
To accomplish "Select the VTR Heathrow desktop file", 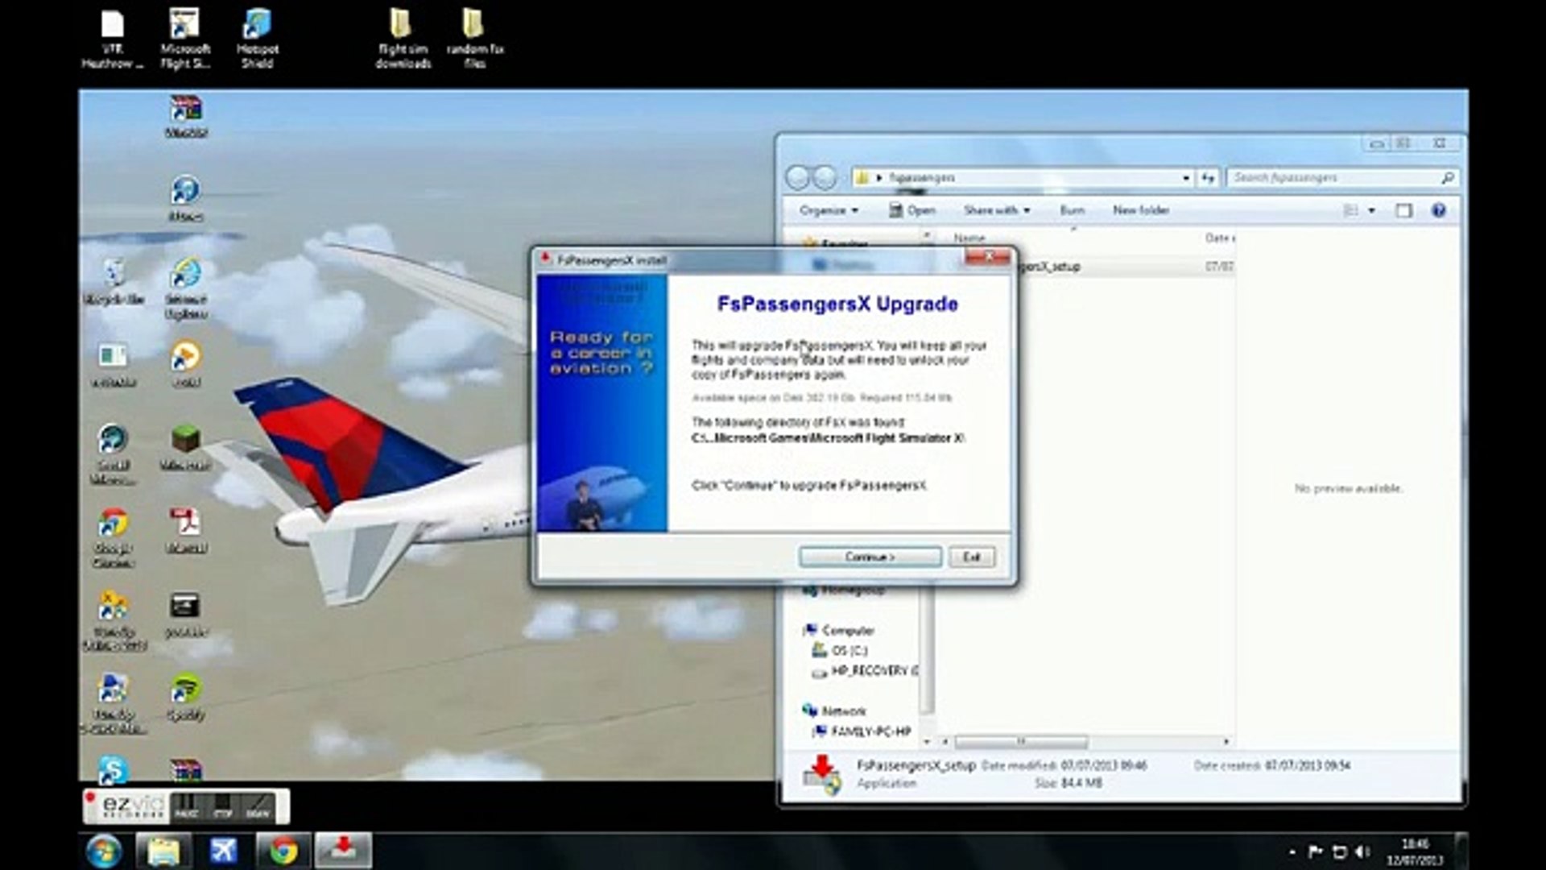I will click(113, 38).
